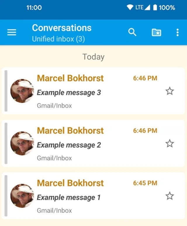This screenshot has height=226, width=187.
Task: Tap the search magnifier icon
Action: (132, 32)
